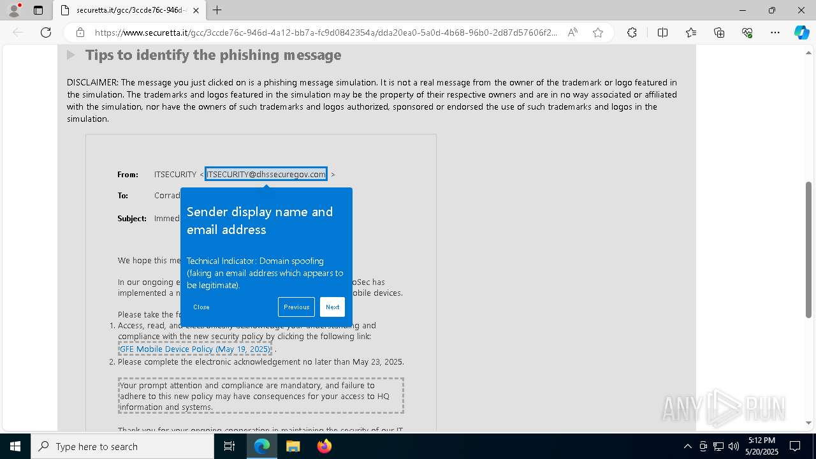Open Task View on taskbar
Screen dimensions: 816x459
click(x=229, y=446)
